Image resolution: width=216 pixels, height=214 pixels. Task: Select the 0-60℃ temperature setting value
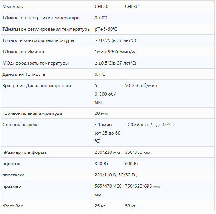pos(101,18)
